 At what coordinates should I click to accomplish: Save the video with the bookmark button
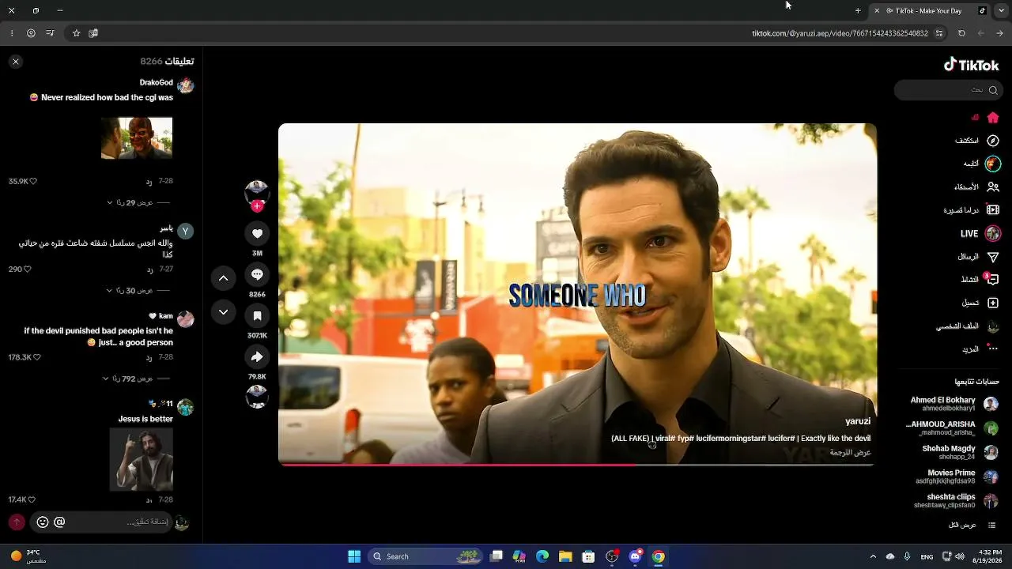[257, 316]
